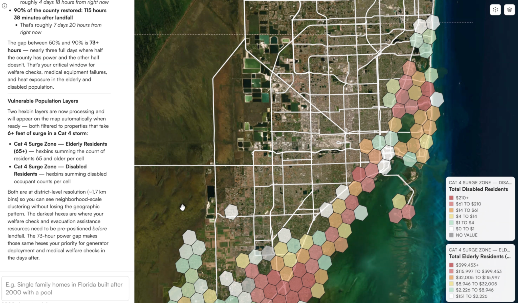This screenshot has height=303, width=518.
Task: Click the Total Elderly Residents legend title
Action: coord(480,256)
